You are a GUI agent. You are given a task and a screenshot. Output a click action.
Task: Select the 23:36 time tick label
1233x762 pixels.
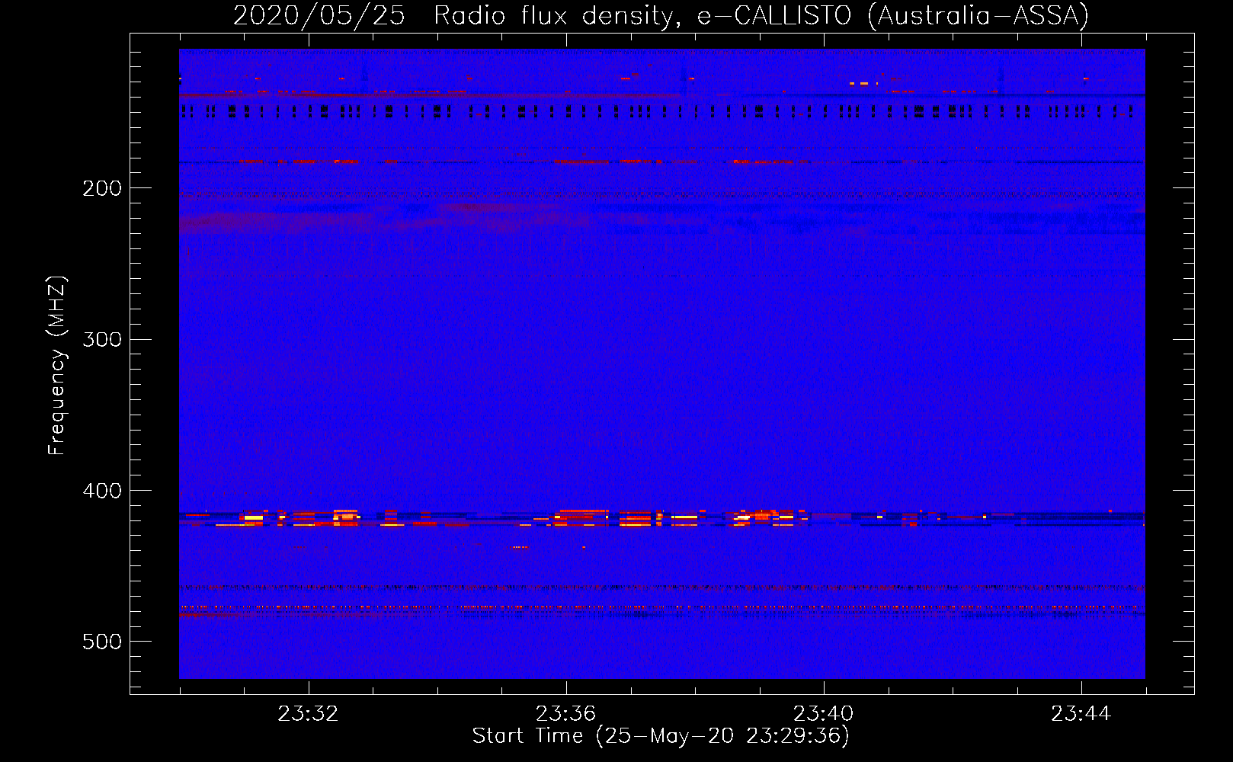(565, 714)
